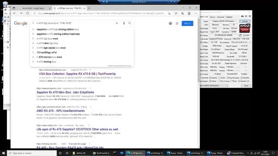Open Windows Start menu
278x156 pixels.
click(3, 153)
